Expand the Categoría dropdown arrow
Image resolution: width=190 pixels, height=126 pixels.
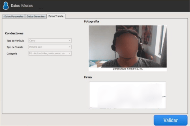click(69, 53)
